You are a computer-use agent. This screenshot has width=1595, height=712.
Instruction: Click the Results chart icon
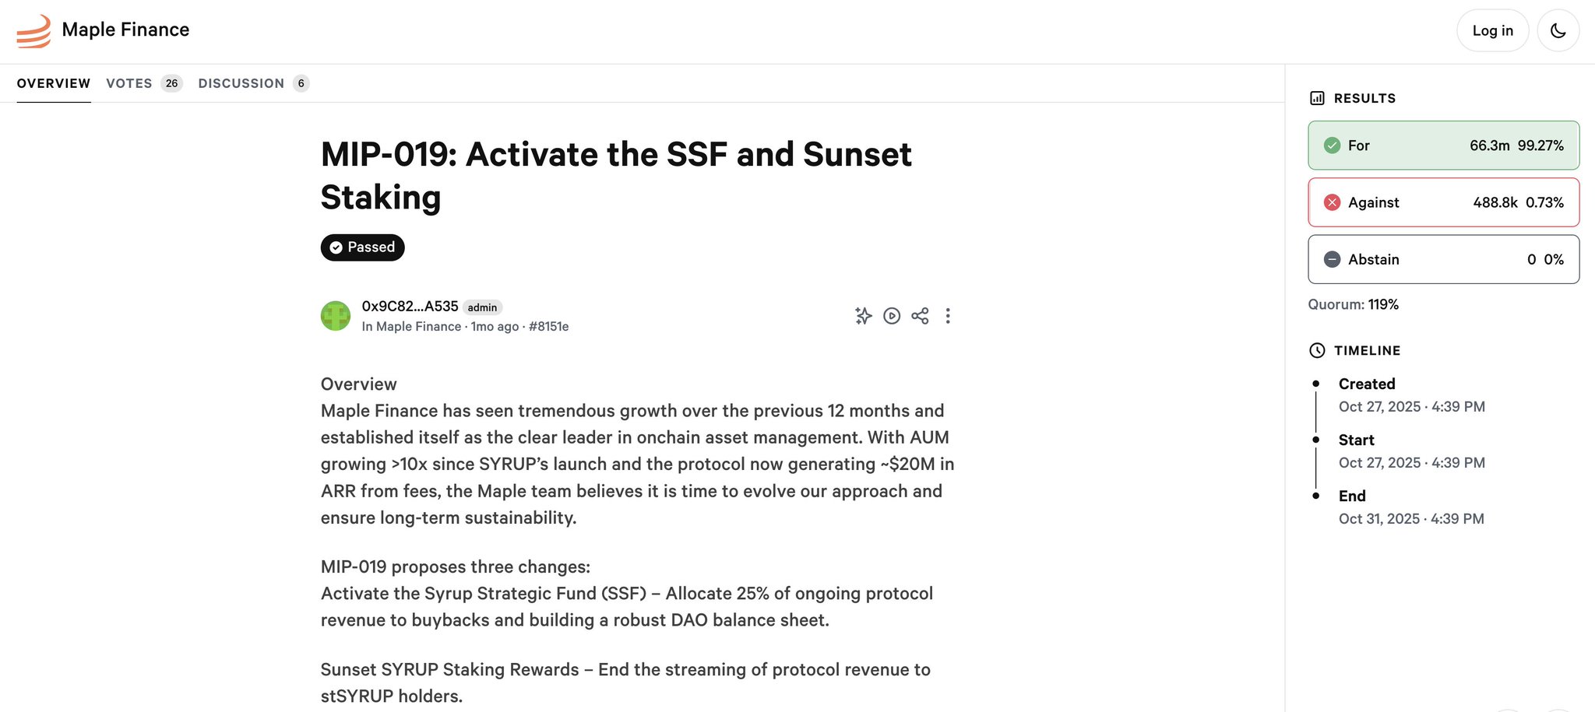tap(1317, 98)
